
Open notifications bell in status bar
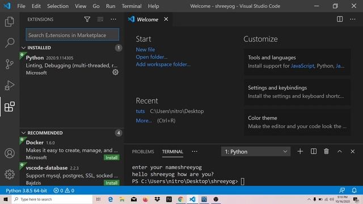point(354,190)
